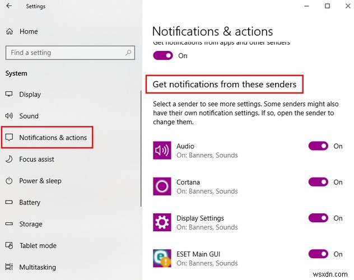Open the Display Settings gear app icon
The height and width of the screenshot is (280, 354).
coord(162,222)
